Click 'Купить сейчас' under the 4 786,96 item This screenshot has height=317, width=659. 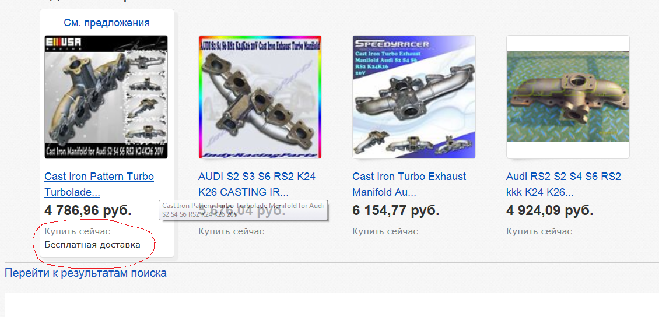pyautogui.click(x=78, y=231)
